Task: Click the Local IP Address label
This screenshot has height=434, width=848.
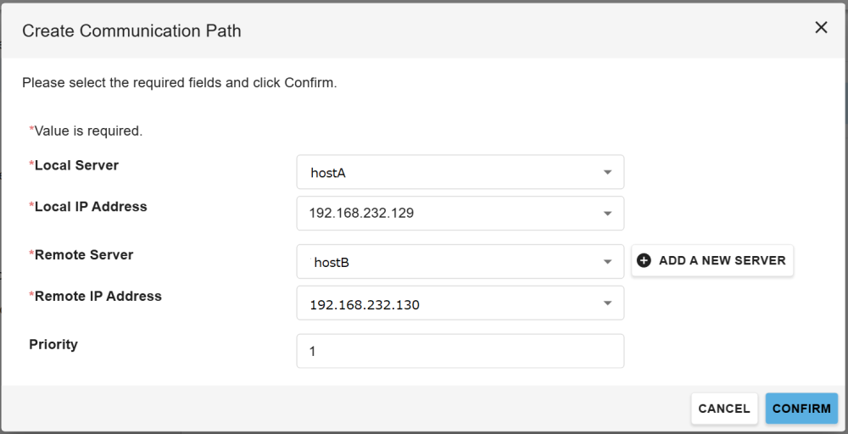Action: (x=91, y=207)
